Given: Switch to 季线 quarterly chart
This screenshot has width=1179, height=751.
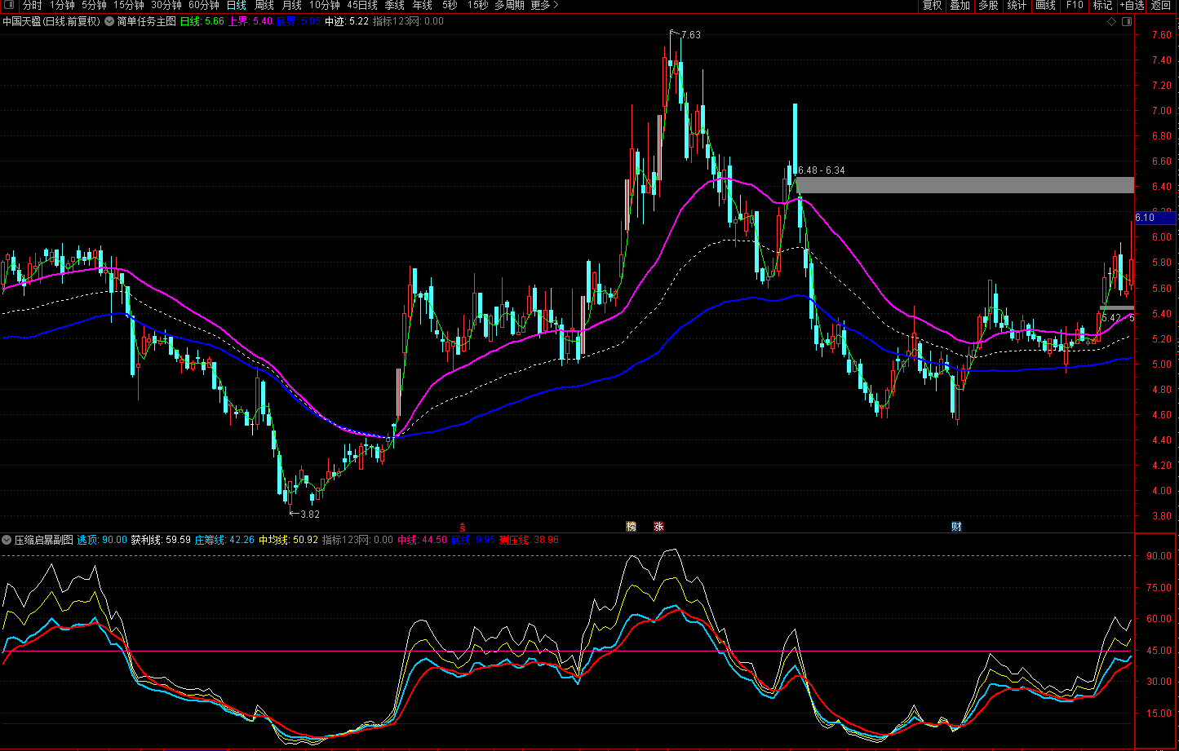Looking at the screenshot, I should coord(395,5).
